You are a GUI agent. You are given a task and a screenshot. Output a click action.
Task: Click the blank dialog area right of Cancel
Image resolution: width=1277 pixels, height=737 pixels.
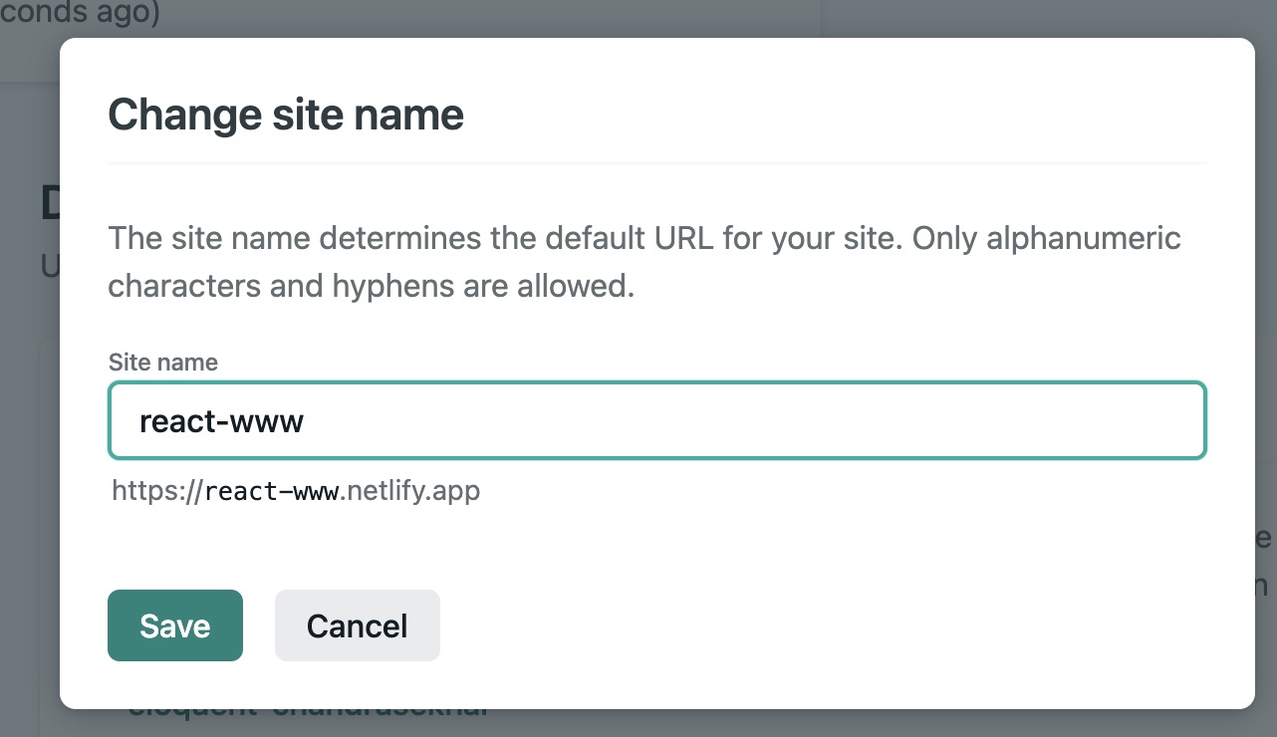click(797, 625)
